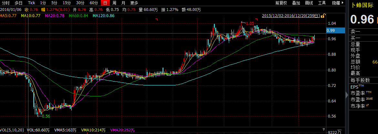Image resolution: width=378 pixels, height=134 pixels.
Task: Click 叠加 to overlay another stock
Action: [296, 3]
